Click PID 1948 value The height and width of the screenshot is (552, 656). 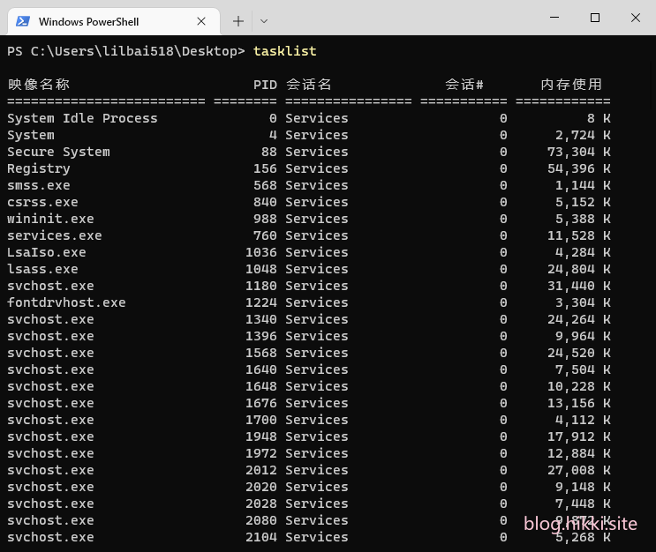(x=261, y=436)
